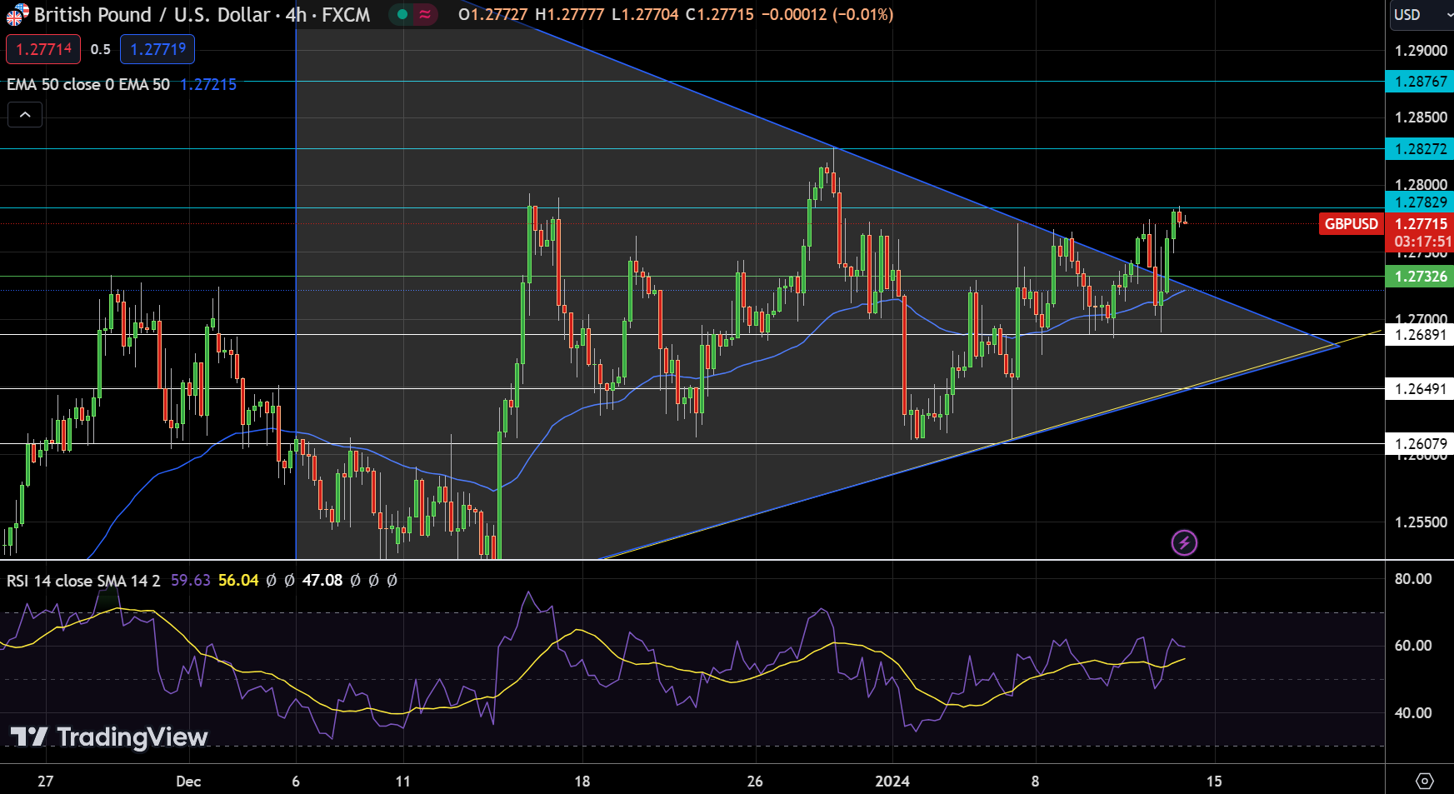This screenshot has height=794, width=1454.
Task: Click the Dec date label on time axis
Action: (188, 782)
